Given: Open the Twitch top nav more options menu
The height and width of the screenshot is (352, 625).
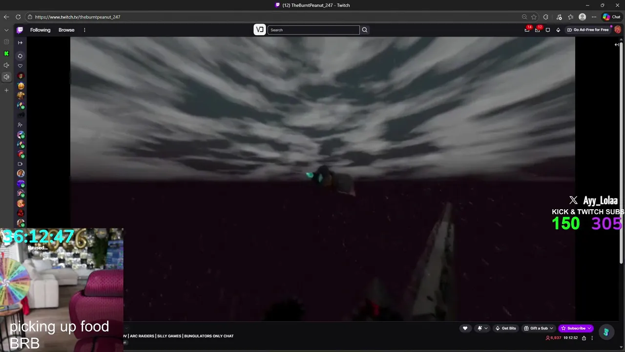Looking at the screenshot, I should [84, 30].
